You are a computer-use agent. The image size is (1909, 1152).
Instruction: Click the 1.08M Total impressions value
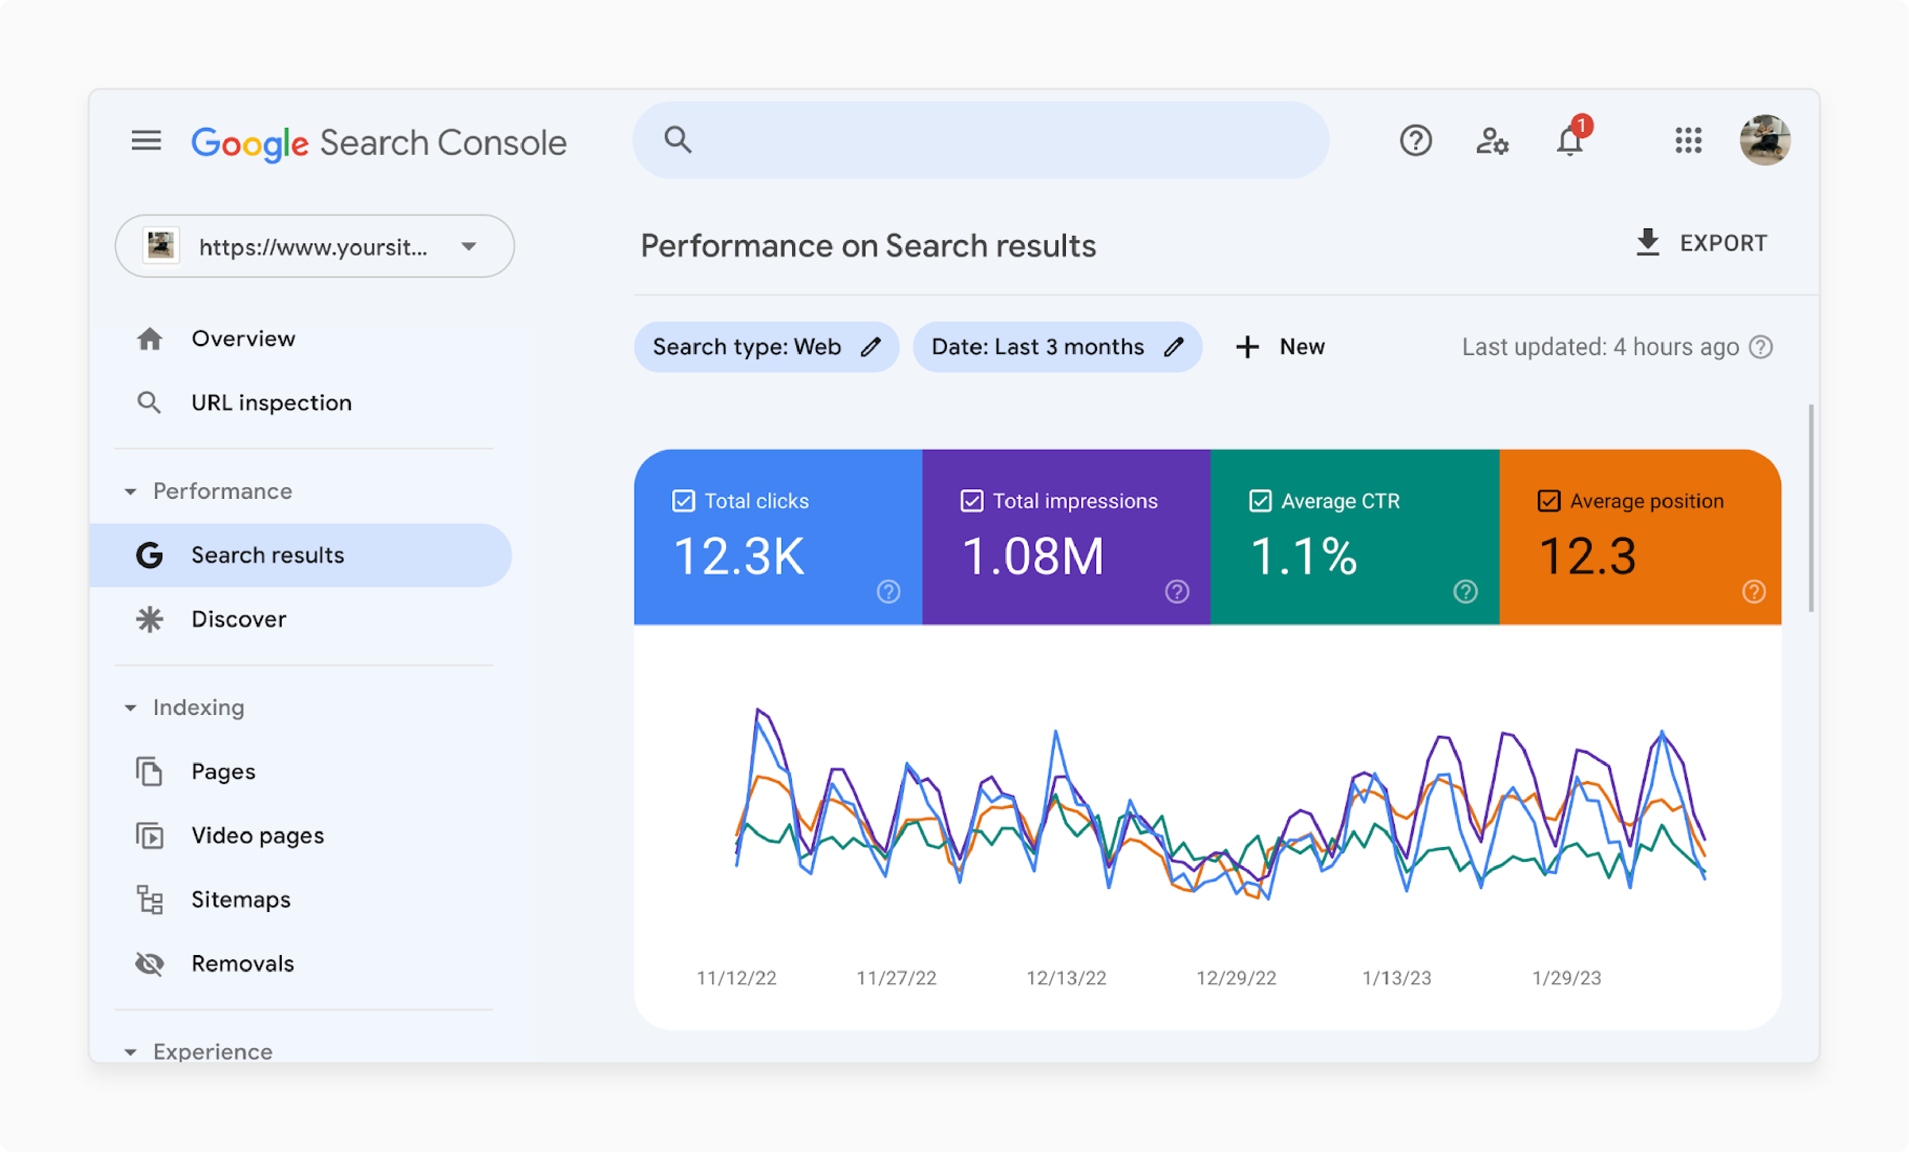click(1033, 556)
